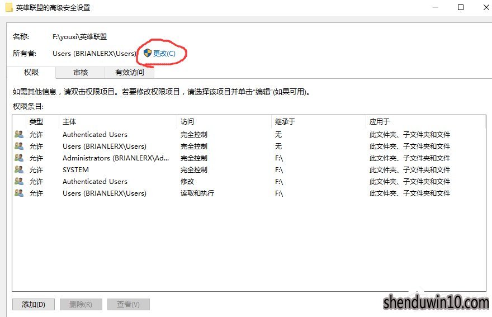Viewport: 492px width, 317px height.
Task: Click 允许 in the Administrators row
Action: click(x=36, y=158)
